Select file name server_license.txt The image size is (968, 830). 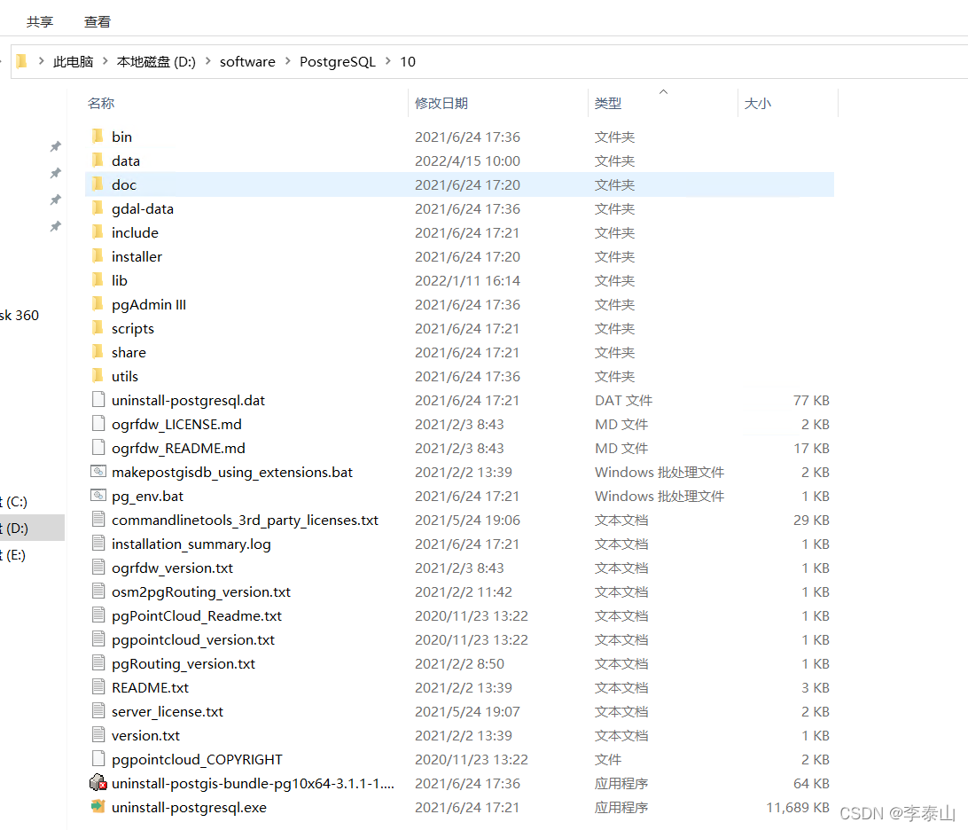coord(168,712)
